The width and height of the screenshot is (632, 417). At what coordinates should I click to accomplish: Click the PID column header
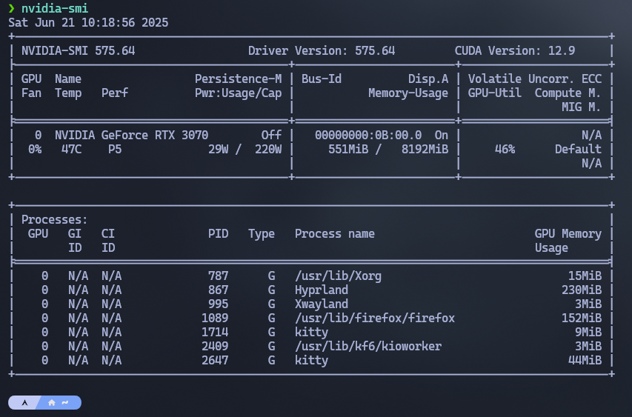pos(218,233)
